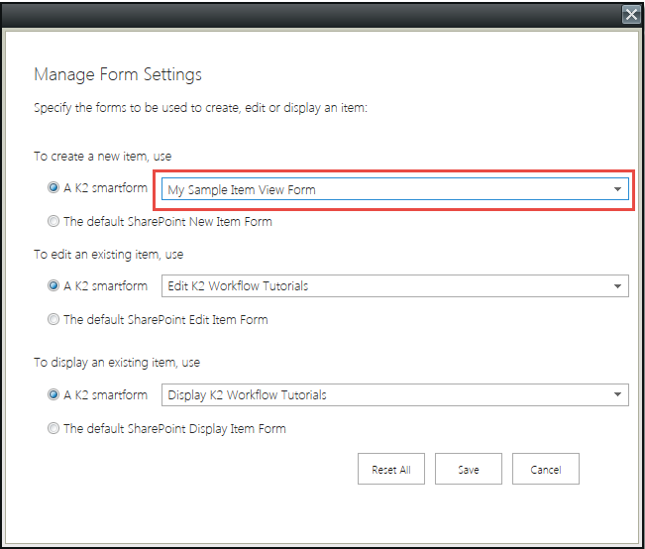Image resolution: width=645 pixels, height=549 pixels.
Task: Click the Manage Form Settings heading
Action: 118,74
